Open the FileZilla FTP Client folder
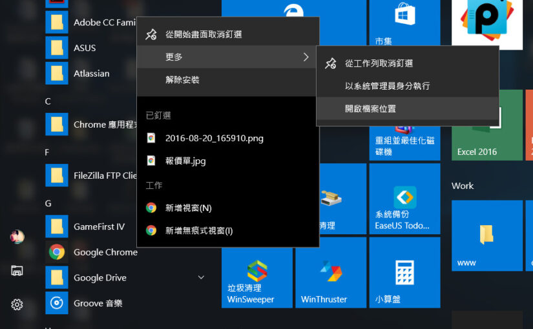Image resolution: width=533 pixels, height=329 pixels. click(x=91, y=175)
